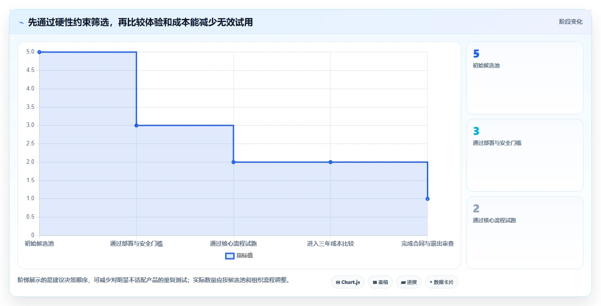Click the footnote text 阶梯展示的是建议决策顺序

point(53,280)
